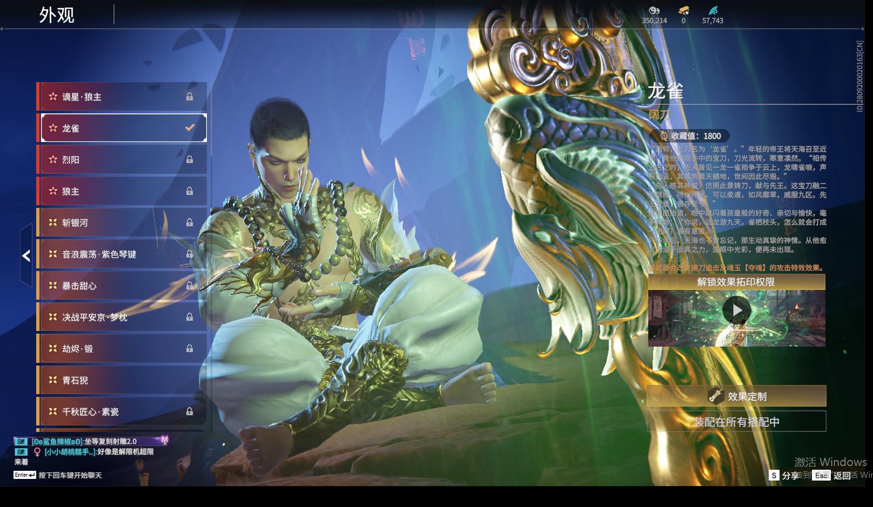The image size is (873, 507).
Task: Select the 狼主 skin
Action: coord(122,191)
